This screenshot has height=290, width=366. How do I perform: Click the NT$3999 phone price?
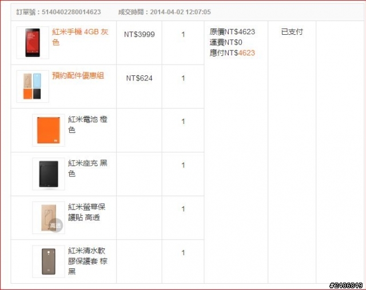(x=140, y=34)
